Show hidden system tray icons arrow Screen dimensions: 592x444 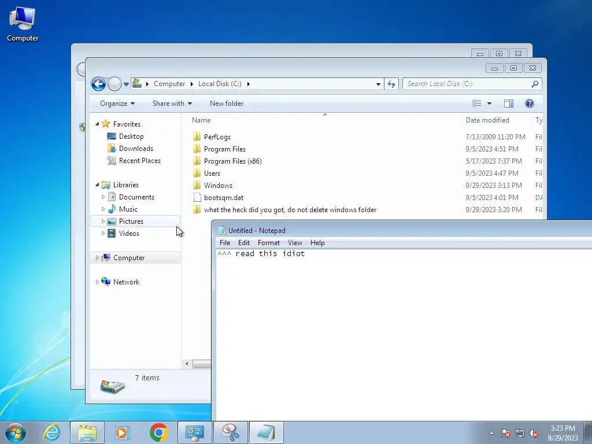(x=491, y=433)
